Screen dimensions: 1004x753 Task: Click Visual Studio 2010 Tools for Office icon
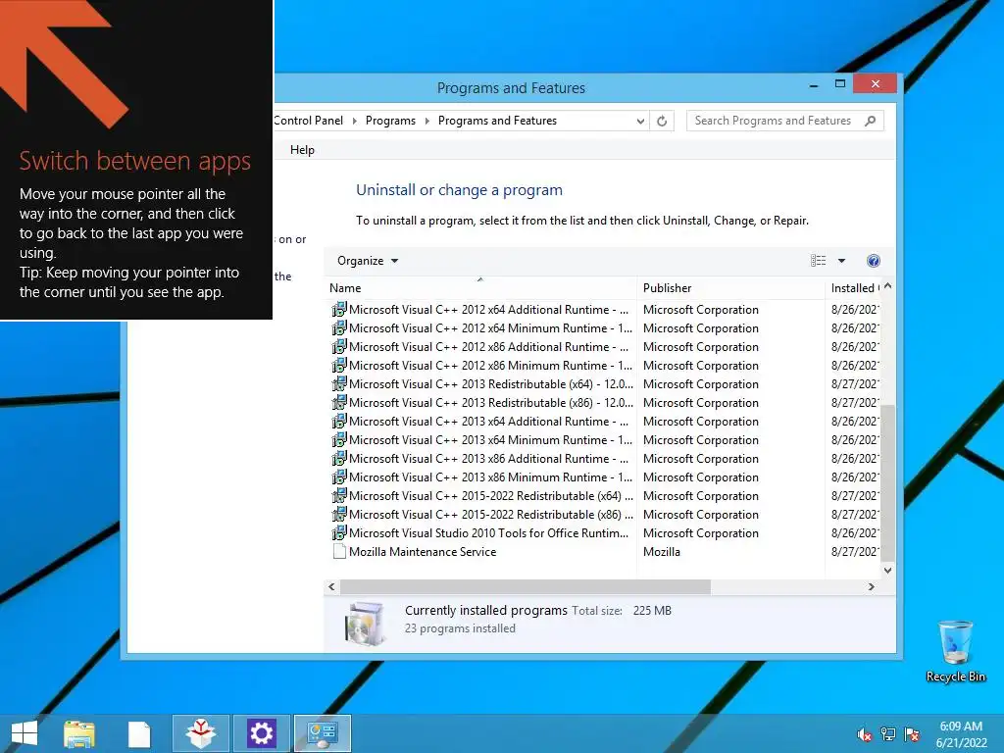(339, 532)
